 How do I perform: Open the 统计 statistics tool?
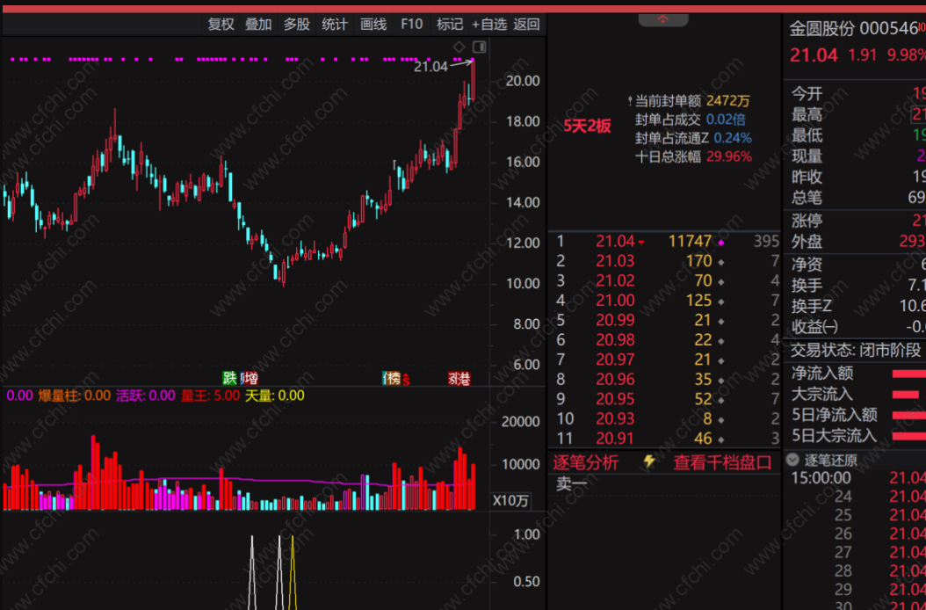(335, 25)
